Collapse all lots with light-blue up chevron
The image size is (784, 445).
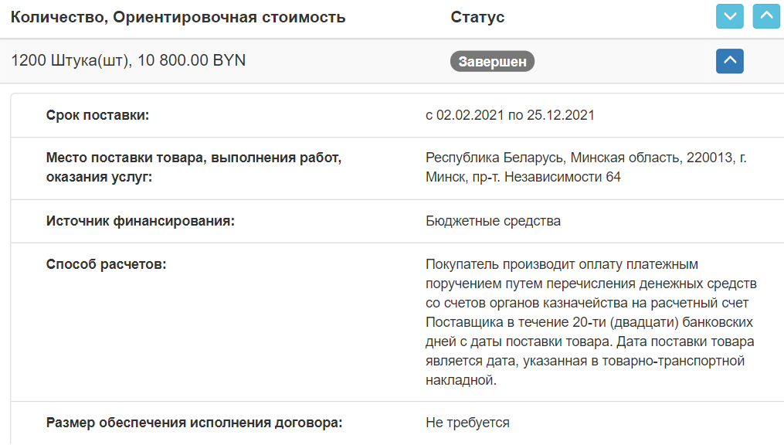pyautogui.click(x=766, y=16)
